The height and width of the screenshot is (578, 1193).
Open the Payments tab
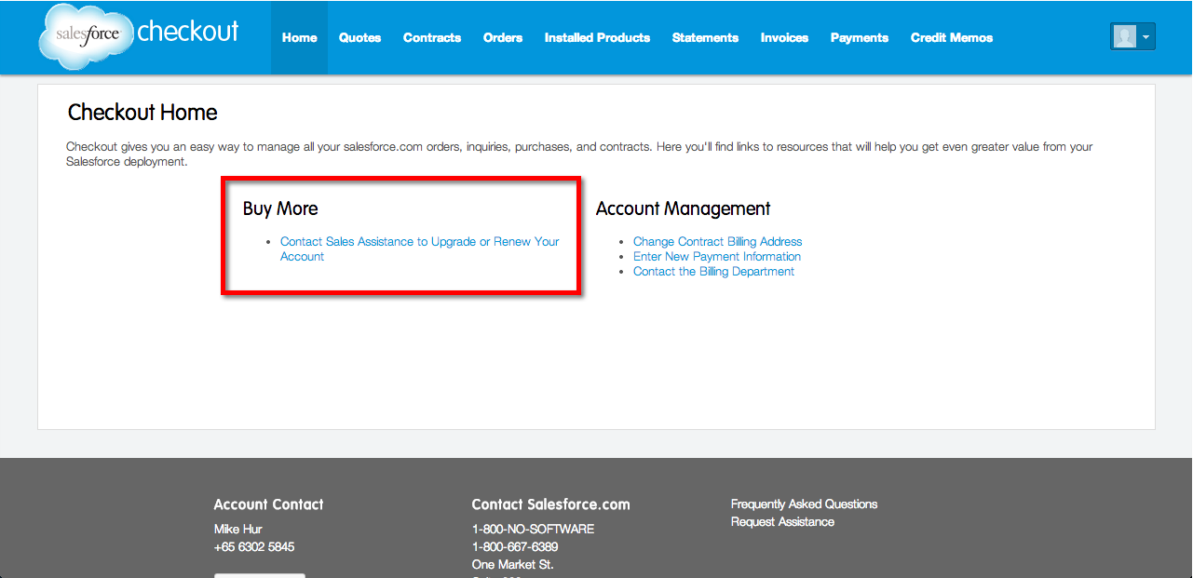click(x=859, y=38)
